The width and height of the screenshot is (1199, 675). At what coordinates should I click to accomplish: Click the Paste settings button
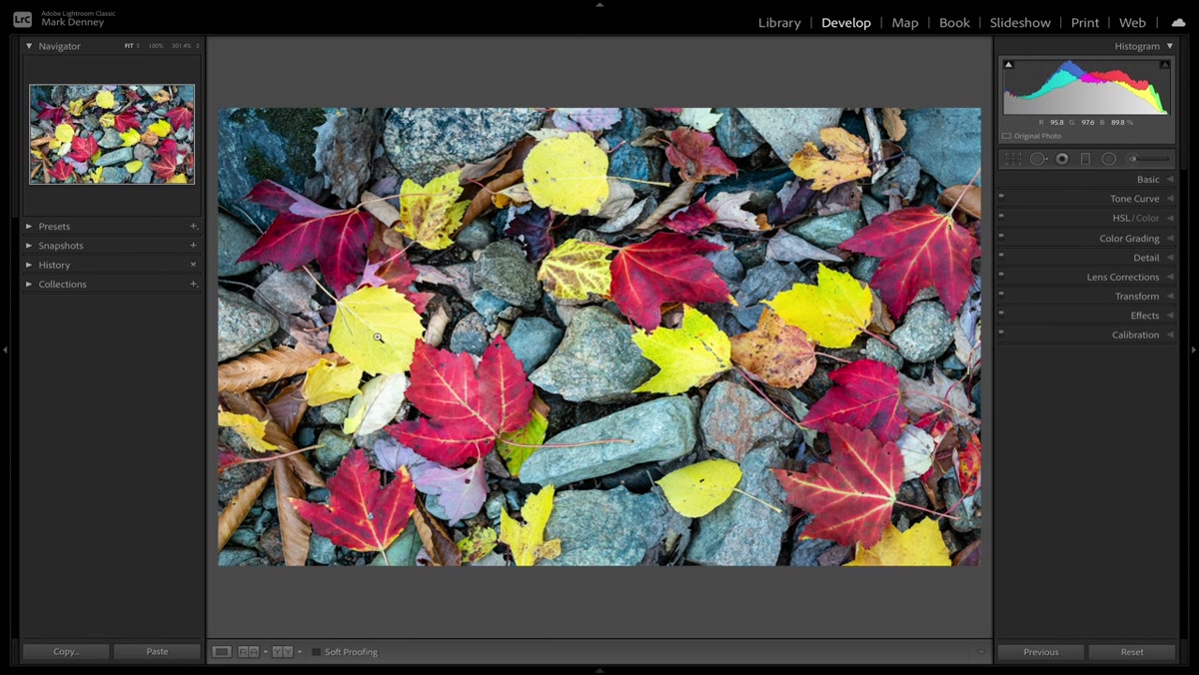click(x=157, y=651)
